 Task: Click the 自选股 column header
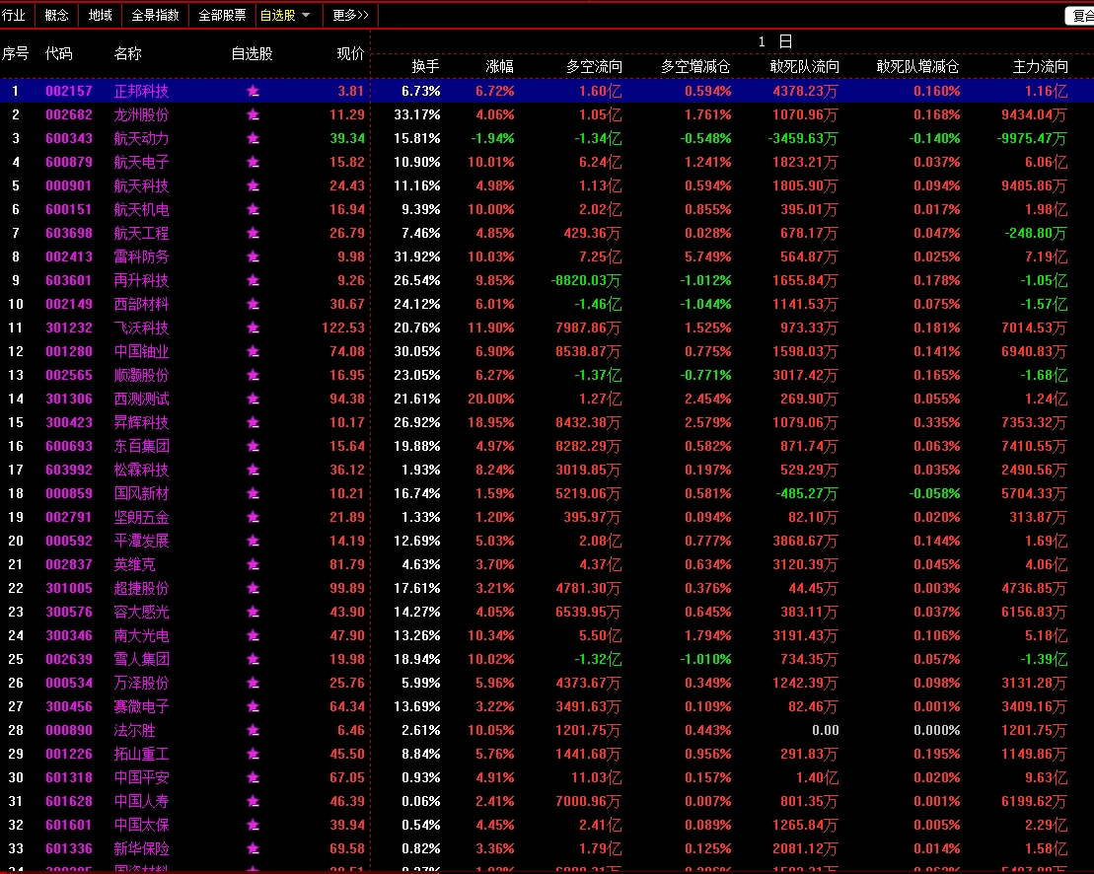click(x=252, y=53)
